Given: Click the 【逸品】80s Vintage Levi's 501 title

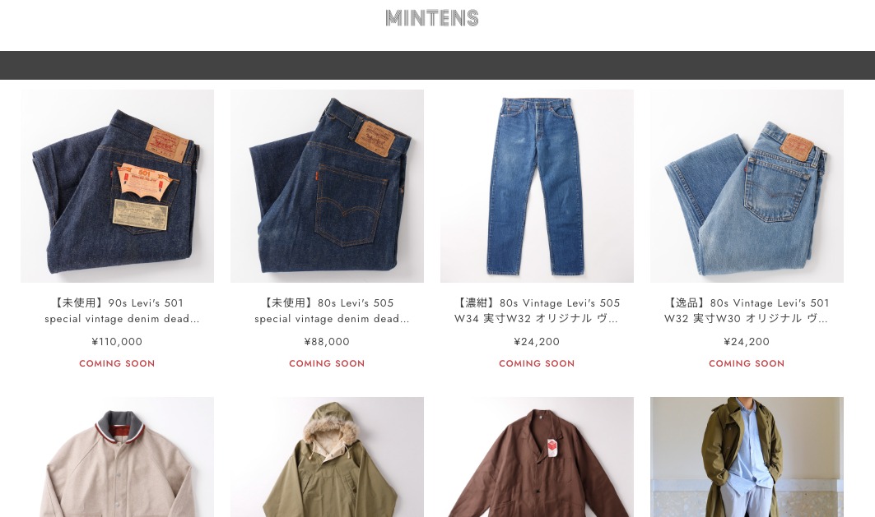Looking at the screenshot, I should pos(747,311).
